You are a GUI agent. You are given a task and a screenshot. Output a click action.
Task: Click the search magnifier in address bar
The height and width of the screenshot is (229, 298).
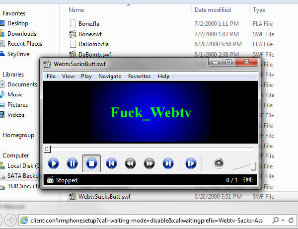pos(276,220)
